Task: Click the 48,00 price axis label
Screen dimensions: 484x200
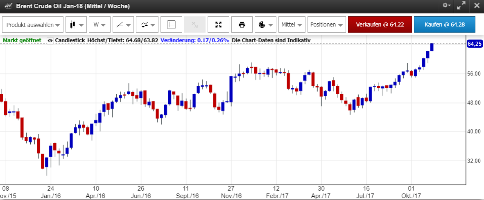Action: pyautogui.click(x=474, y=103)
